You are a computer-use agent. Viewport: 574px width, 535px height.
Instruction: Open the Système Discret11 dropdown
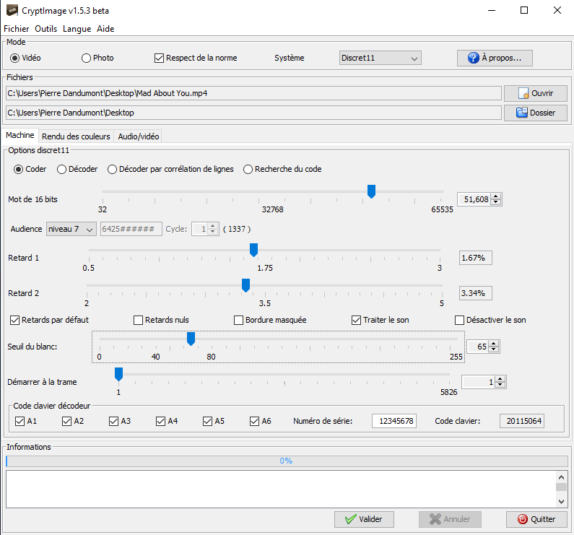pos(380,58)
